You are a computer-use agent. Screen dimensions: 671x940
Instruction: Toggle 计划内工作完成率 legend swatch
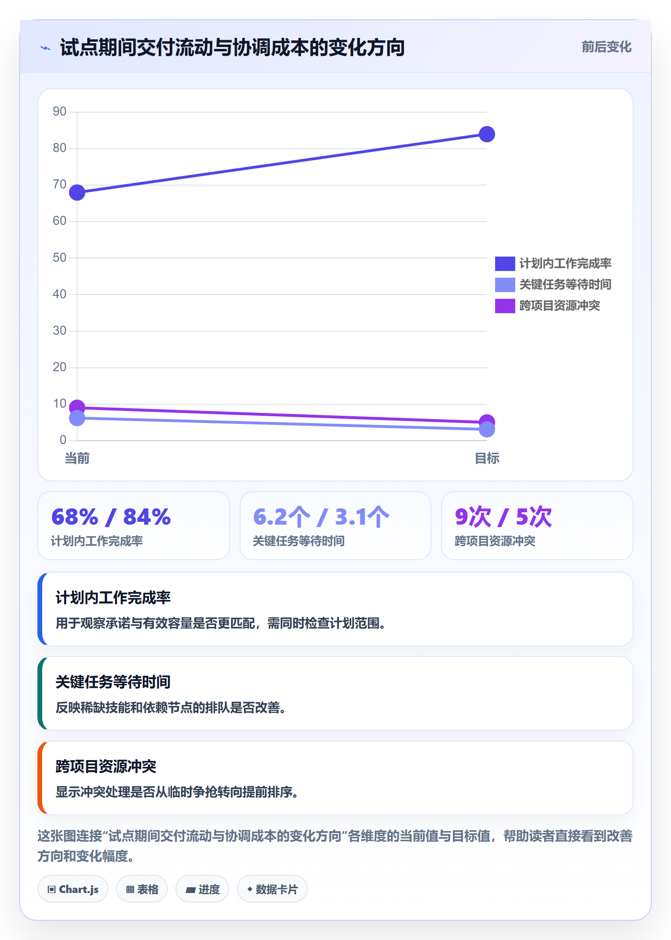pos(505,263)
